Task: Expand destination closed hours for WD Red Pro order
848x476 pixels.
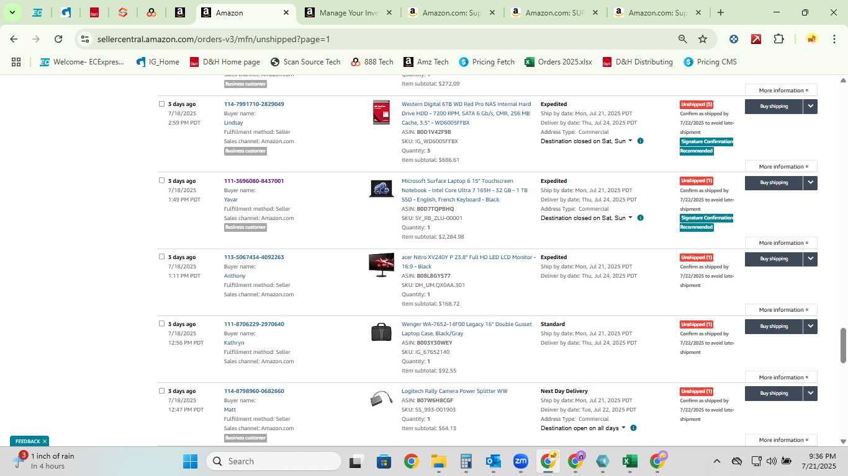Action: [x=586, y=141]
